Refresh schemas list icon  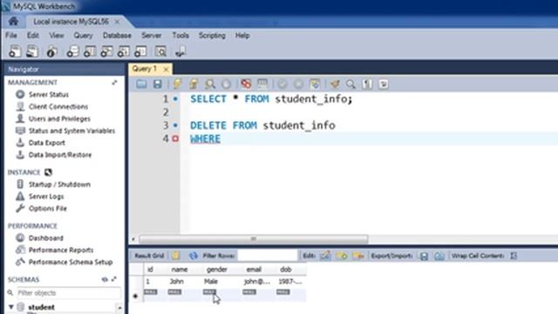[x=105, y=279]
